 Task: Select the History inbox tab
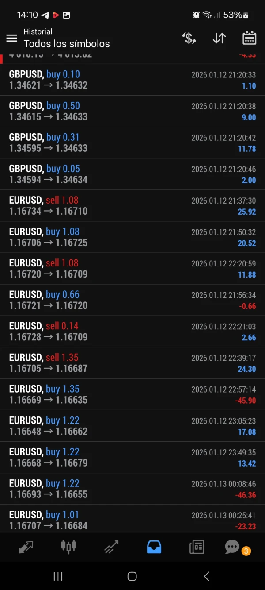(x=154, y=547)
